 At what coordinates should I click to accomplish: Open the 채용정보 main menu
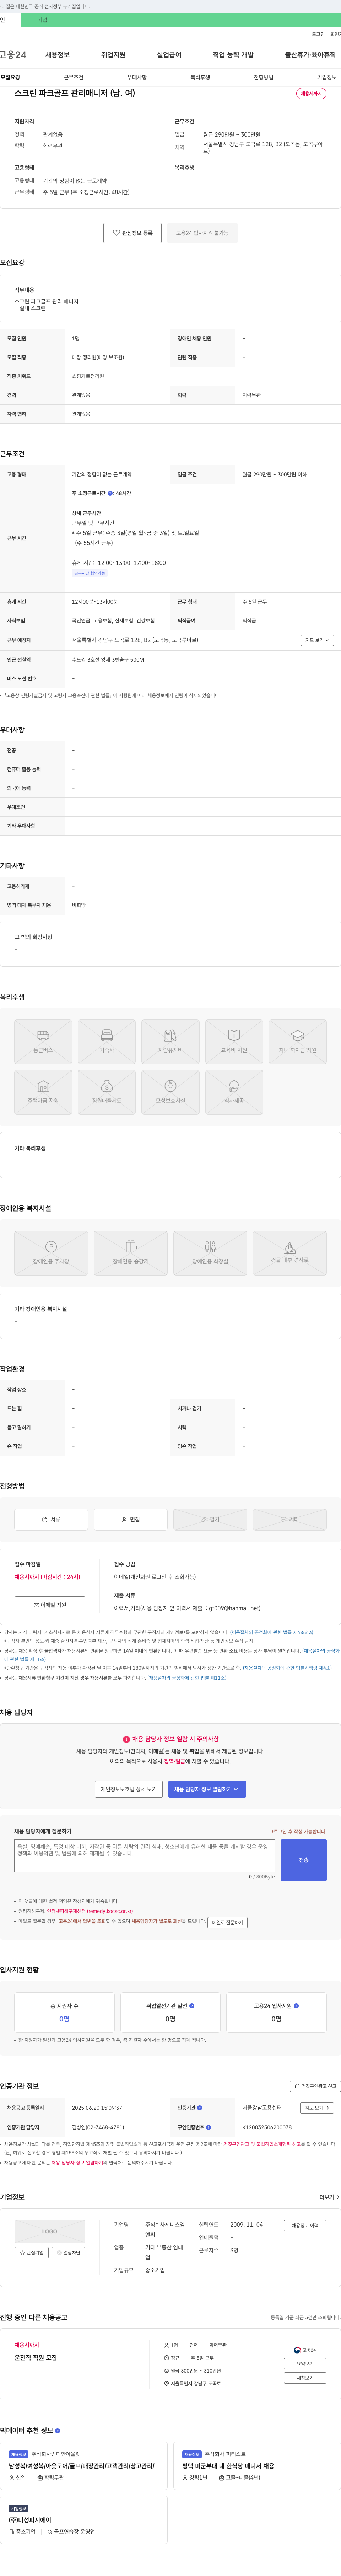click(57, 55)
